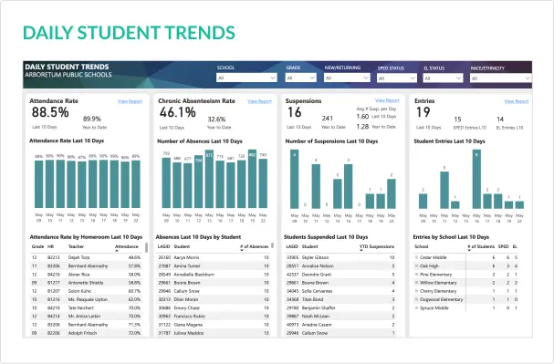Screen dimensions: 554x364
Task: Expand the Cherry Elementary row
Action: 416,291
